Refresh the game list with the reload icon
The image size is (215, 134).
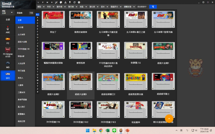click(x=74, y=2)
